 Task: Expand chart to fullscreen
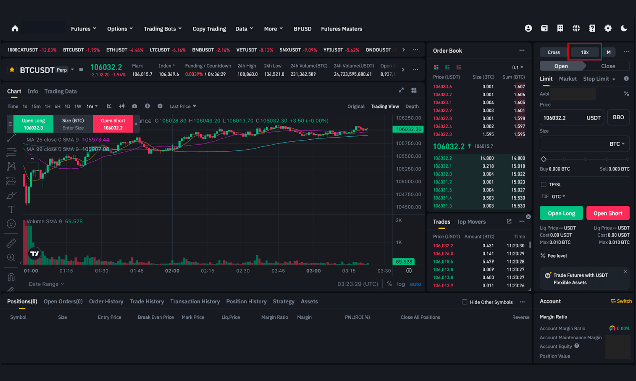pyautogui.click(x=401, y=90)
